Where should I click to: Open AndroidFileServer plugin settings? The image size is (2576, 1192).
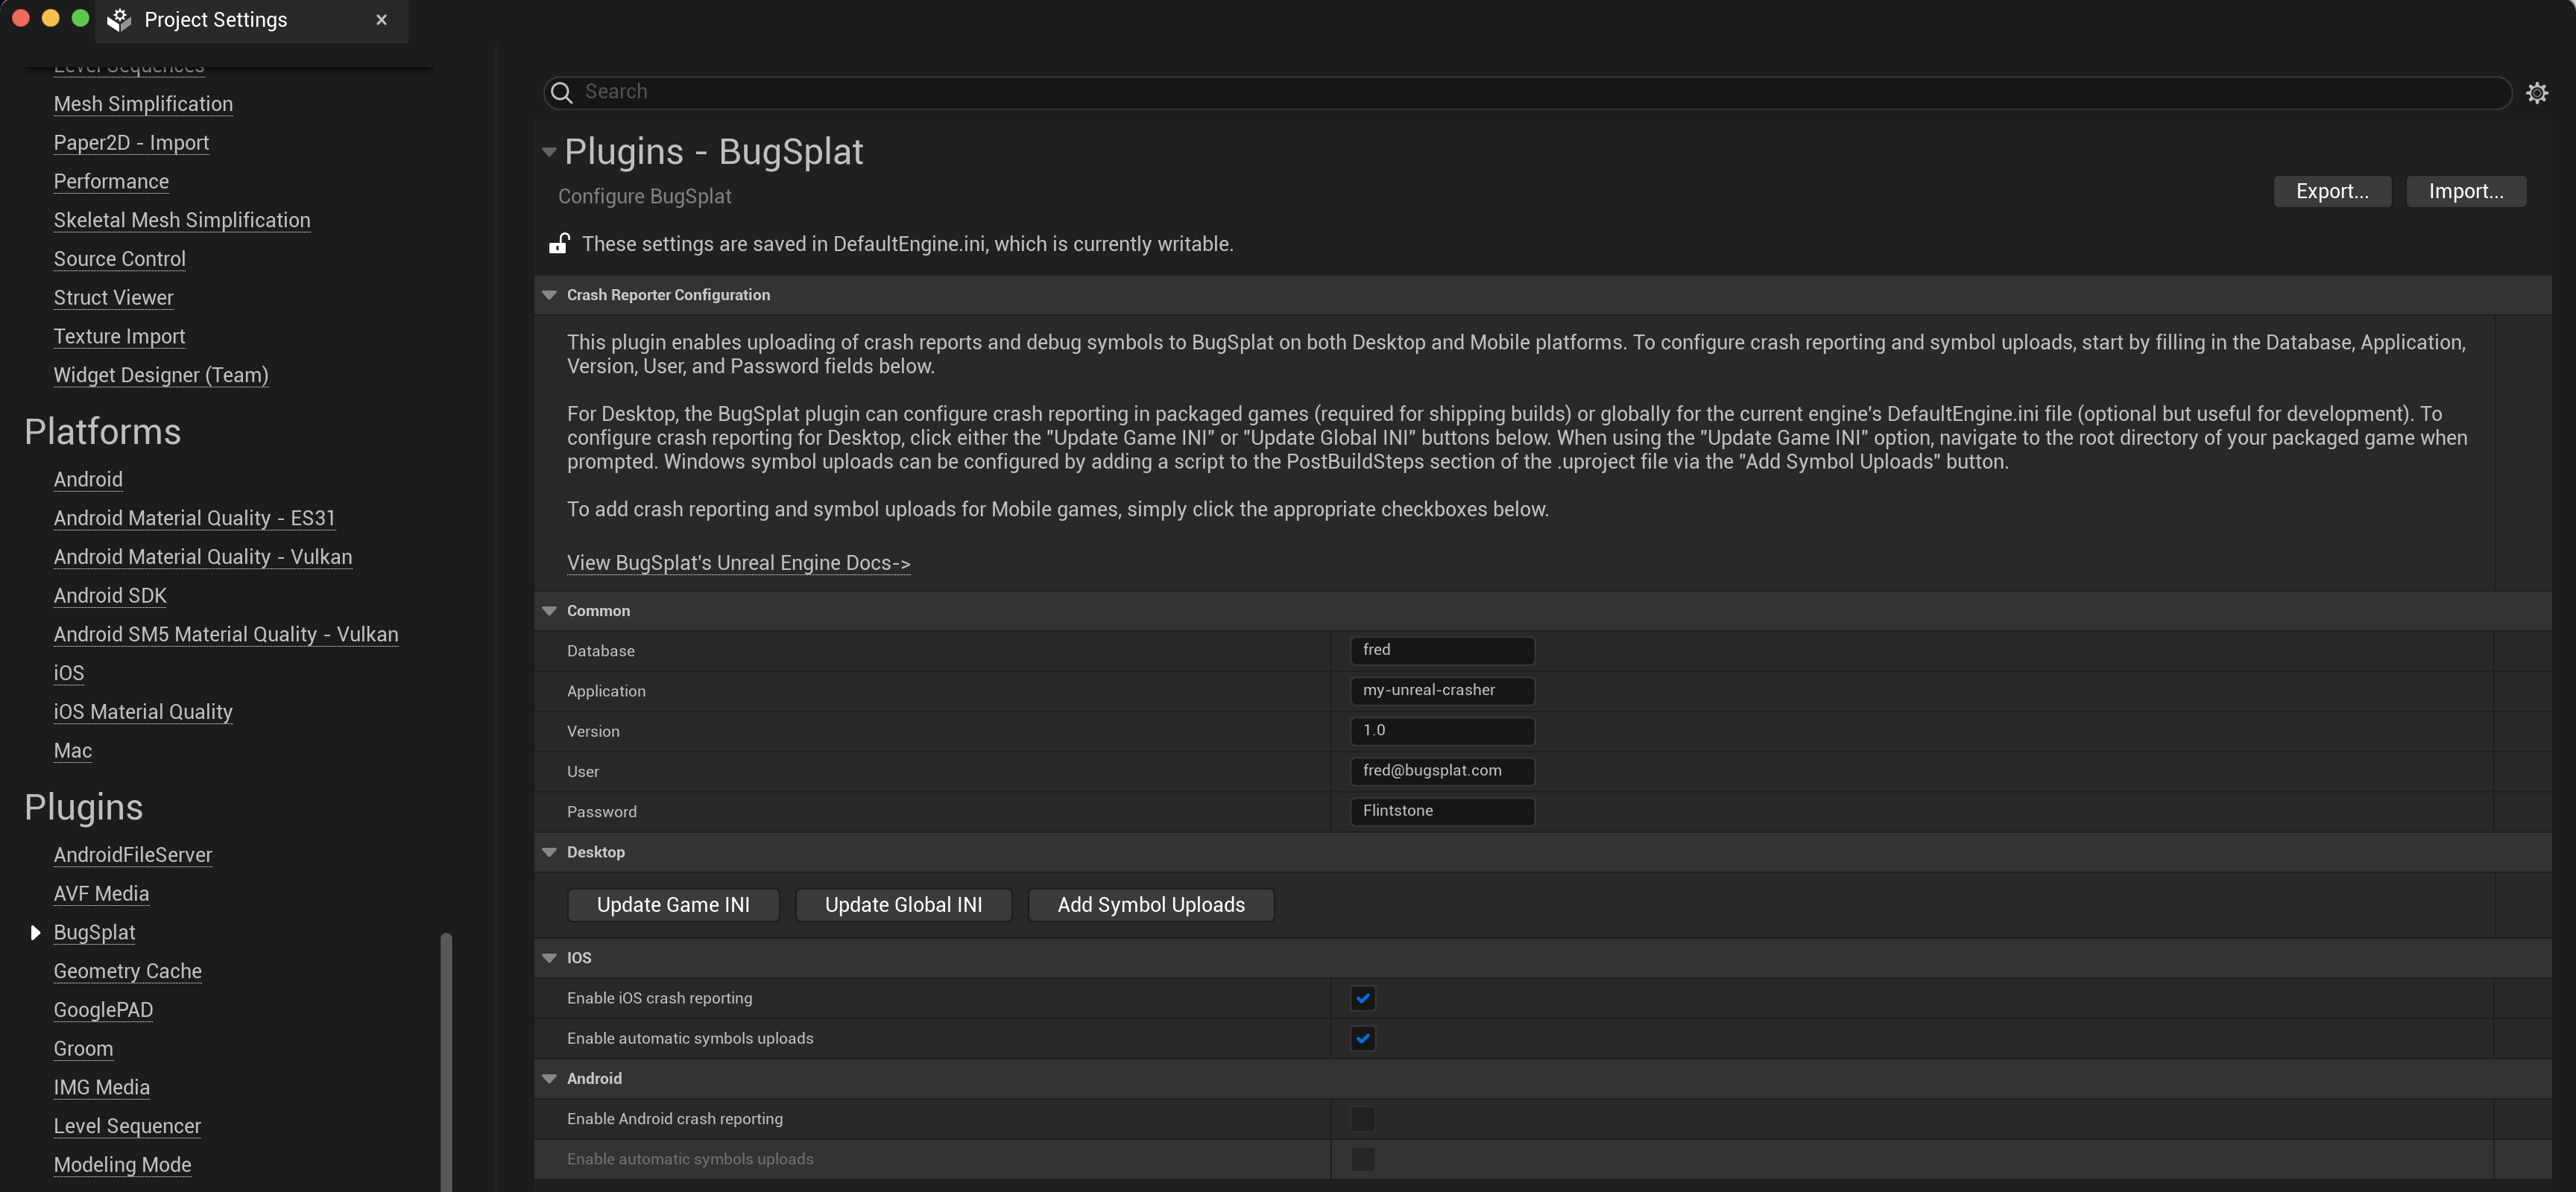pyautogui.click(x=133, y=855)
